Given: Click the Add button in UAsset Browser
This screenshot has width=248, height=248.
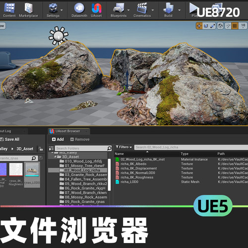Looking at the screenshot, I should [x=58, y=139].
